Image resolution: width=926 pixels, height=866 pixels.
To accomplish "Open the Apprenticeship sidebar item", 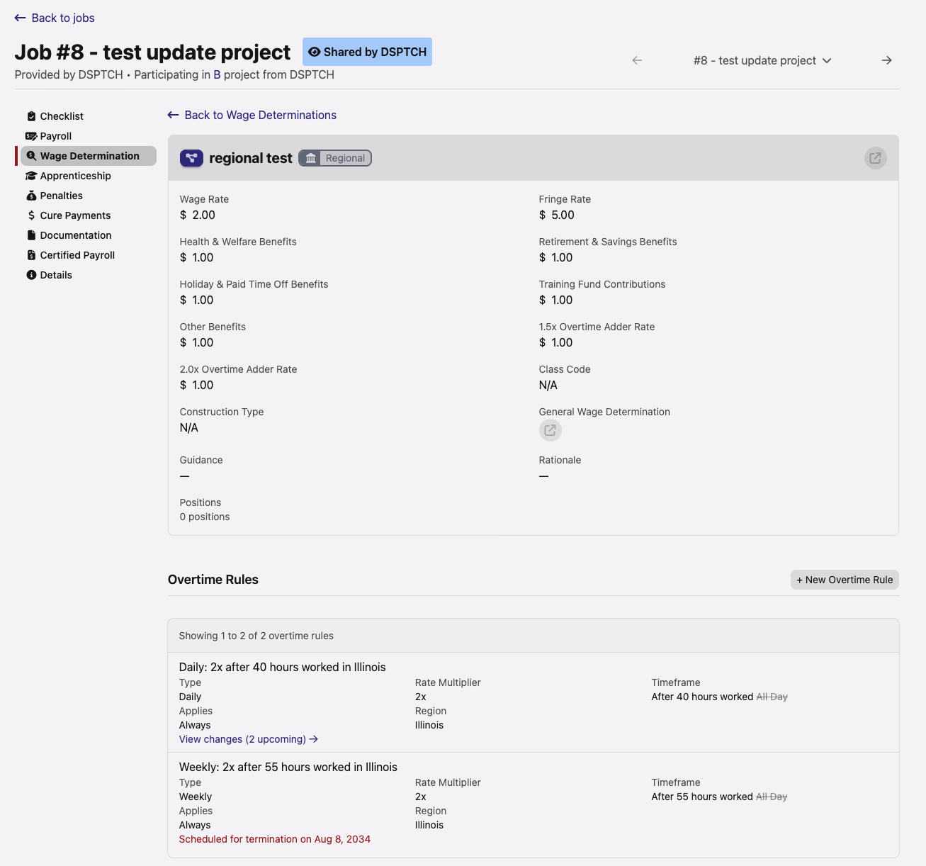I will point(89,176).
